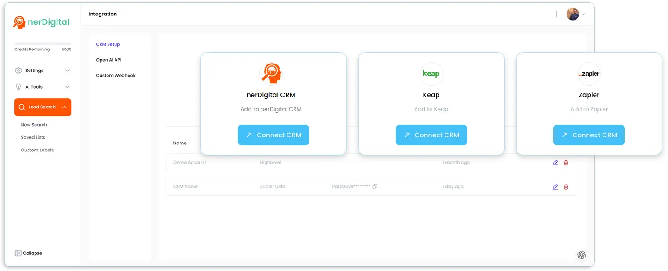Open the user profile dropdown

coord(576,14)
